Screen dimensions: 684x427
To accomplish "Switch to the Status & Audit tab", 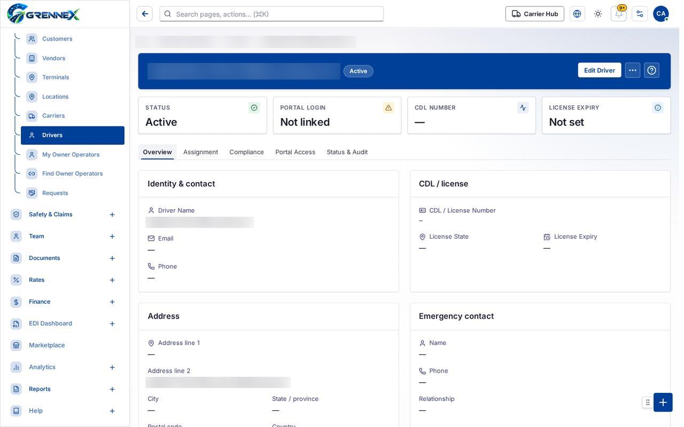I will point(347,152).
